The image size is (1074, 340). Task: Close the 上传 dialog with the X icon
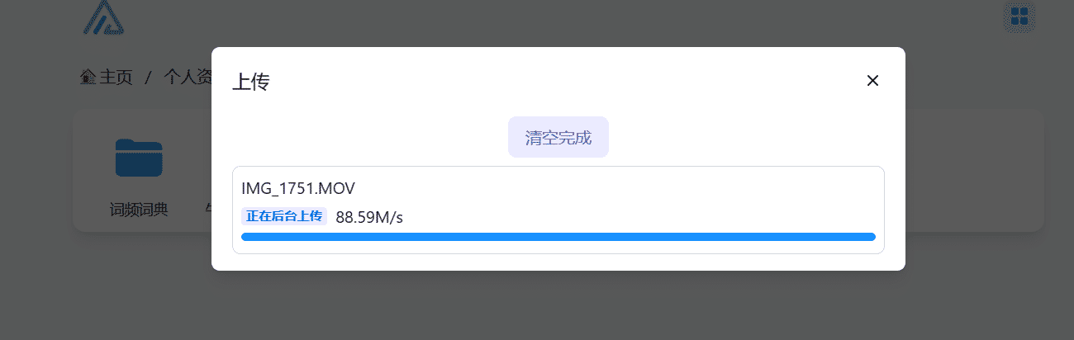click(872, 80)
